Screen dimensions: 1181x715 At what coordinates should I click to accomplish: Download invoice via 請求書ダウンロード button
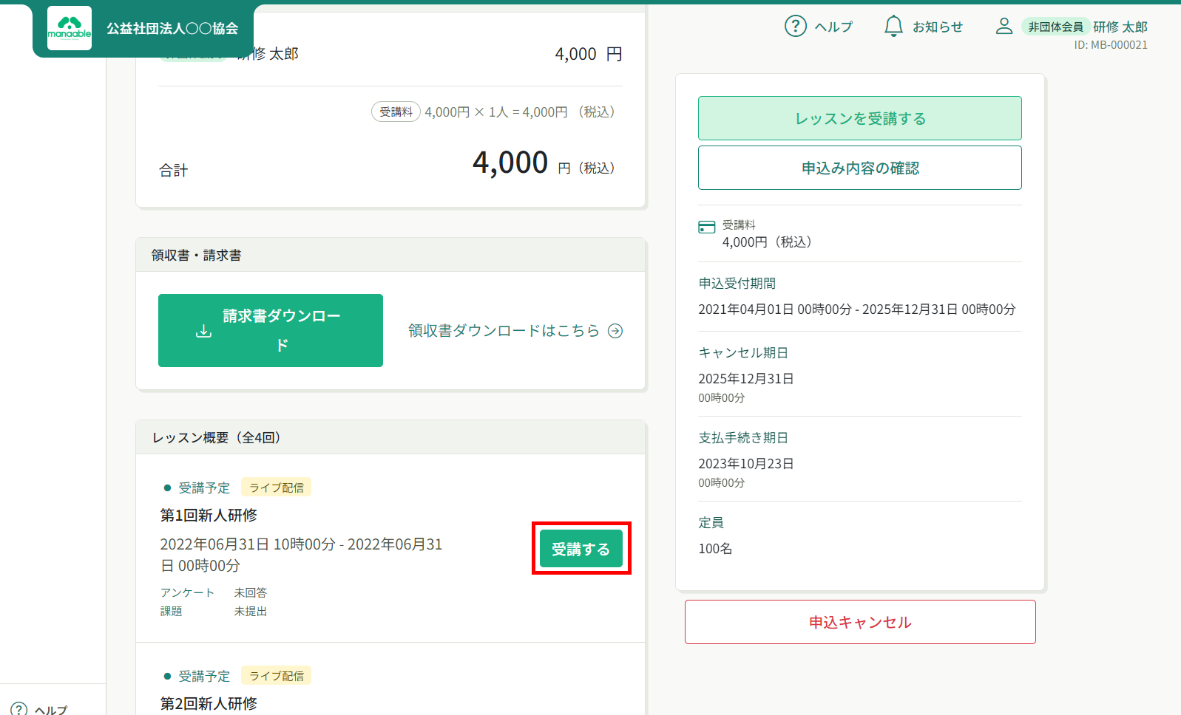[x=281, y=330]
